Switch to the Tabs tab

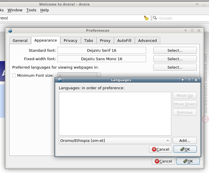pyautogui.click(x=89, y=40)
